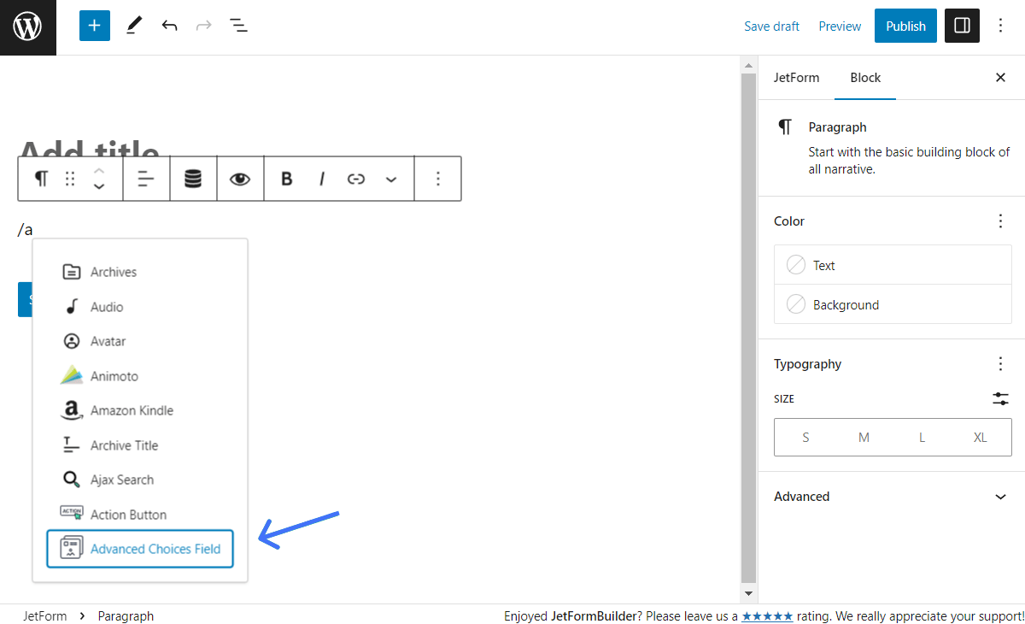Insert a link using the chain icon
This screenshot has height=624, width=1025.
(x=356, y=178)
